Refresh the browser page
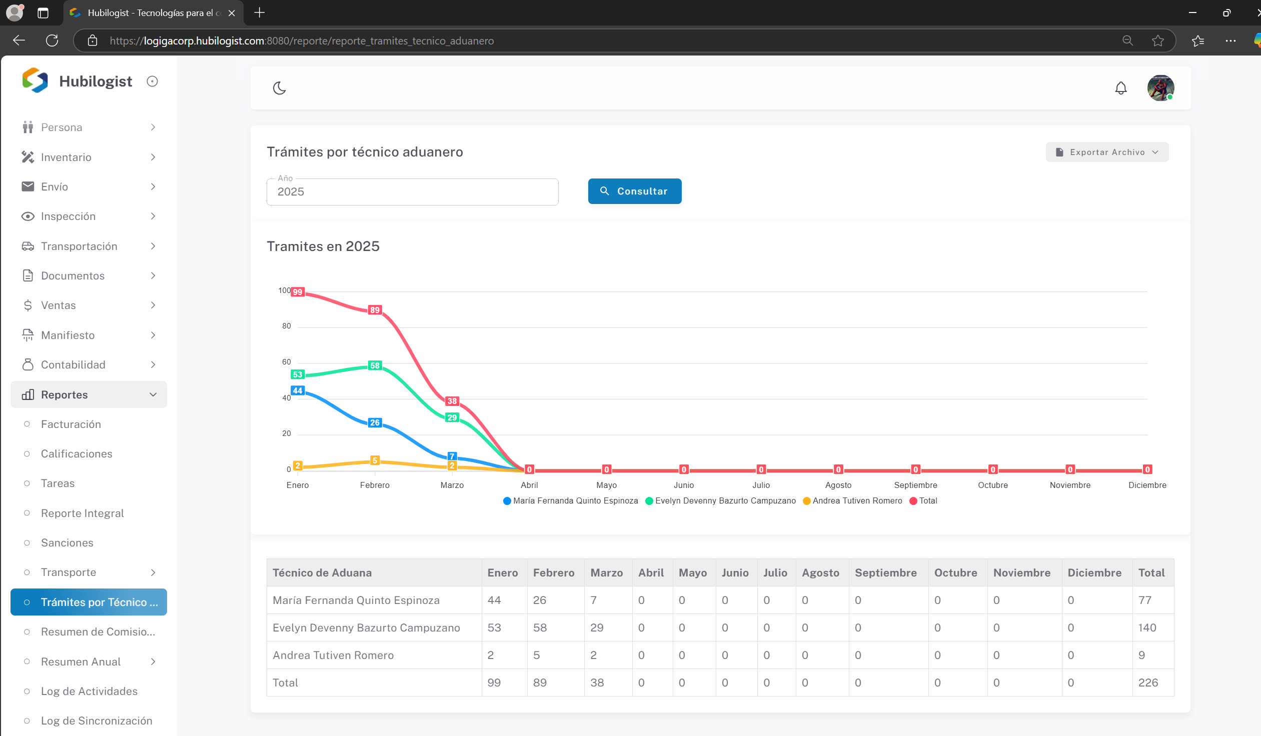Viewport: 1261px width, 736px height. 52,40
